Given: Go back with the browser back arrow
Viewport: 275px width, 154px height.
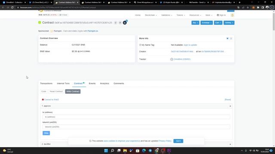Looking at the screenshot, I should [x=3, y=8].
